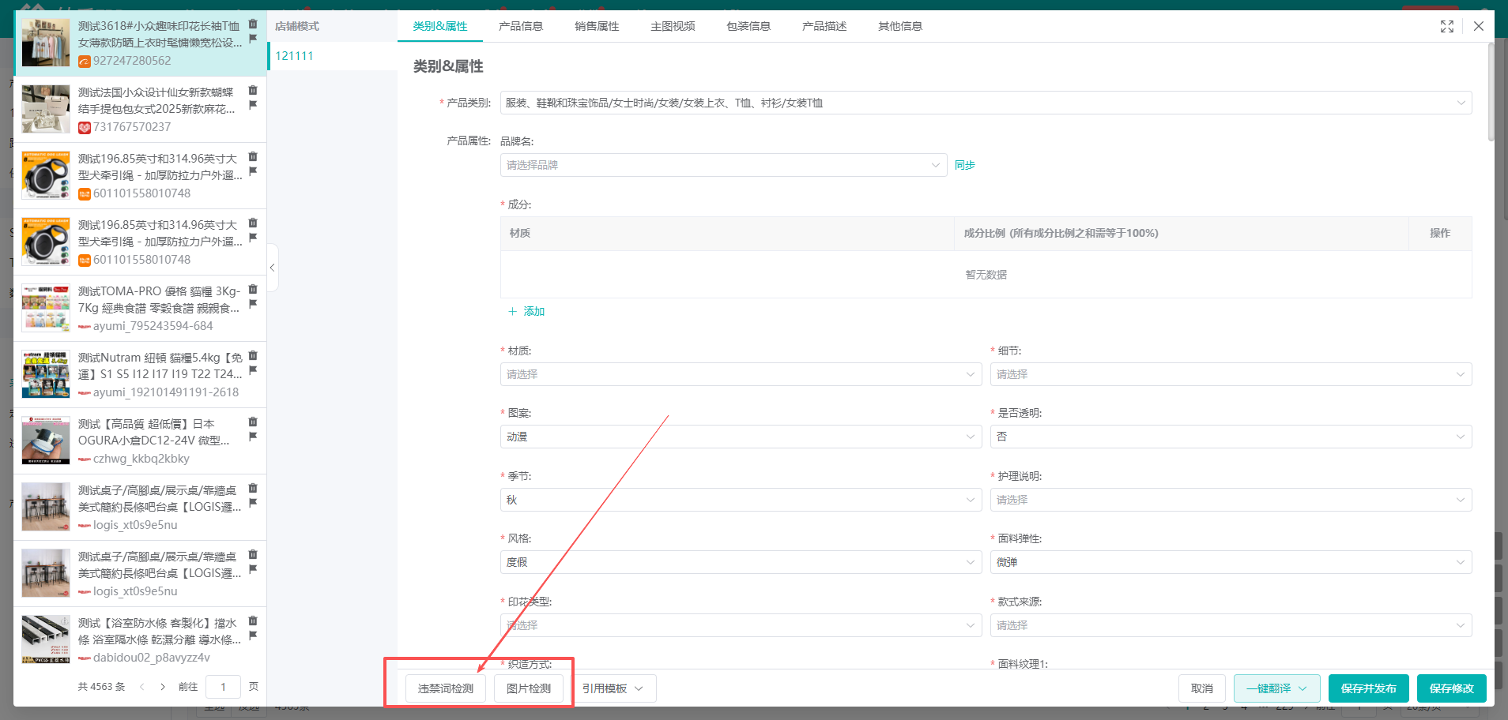Image resolution: width=1508 pixels, height=720 pixels.
Task: Switch to the 产品信息 tab
Action: coord(520,26)
